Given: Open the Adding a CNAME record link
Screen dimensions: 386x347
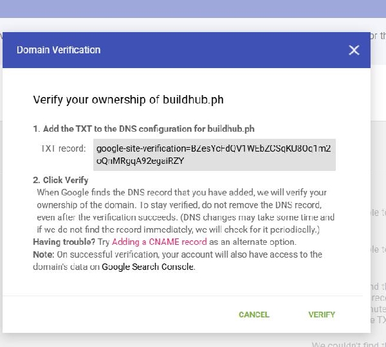Looking at the screenshot, I should (159, 242).
